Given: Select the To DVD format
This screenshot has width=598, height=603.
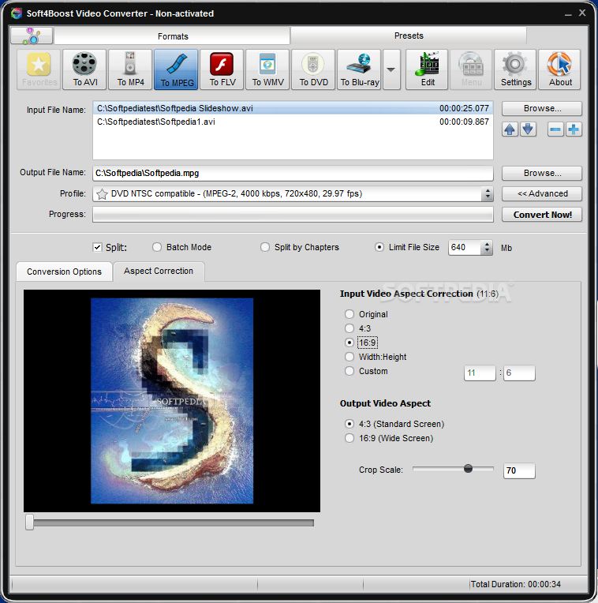Looking at the screenshot, I should pyautogui.click(x=313, y=69).
